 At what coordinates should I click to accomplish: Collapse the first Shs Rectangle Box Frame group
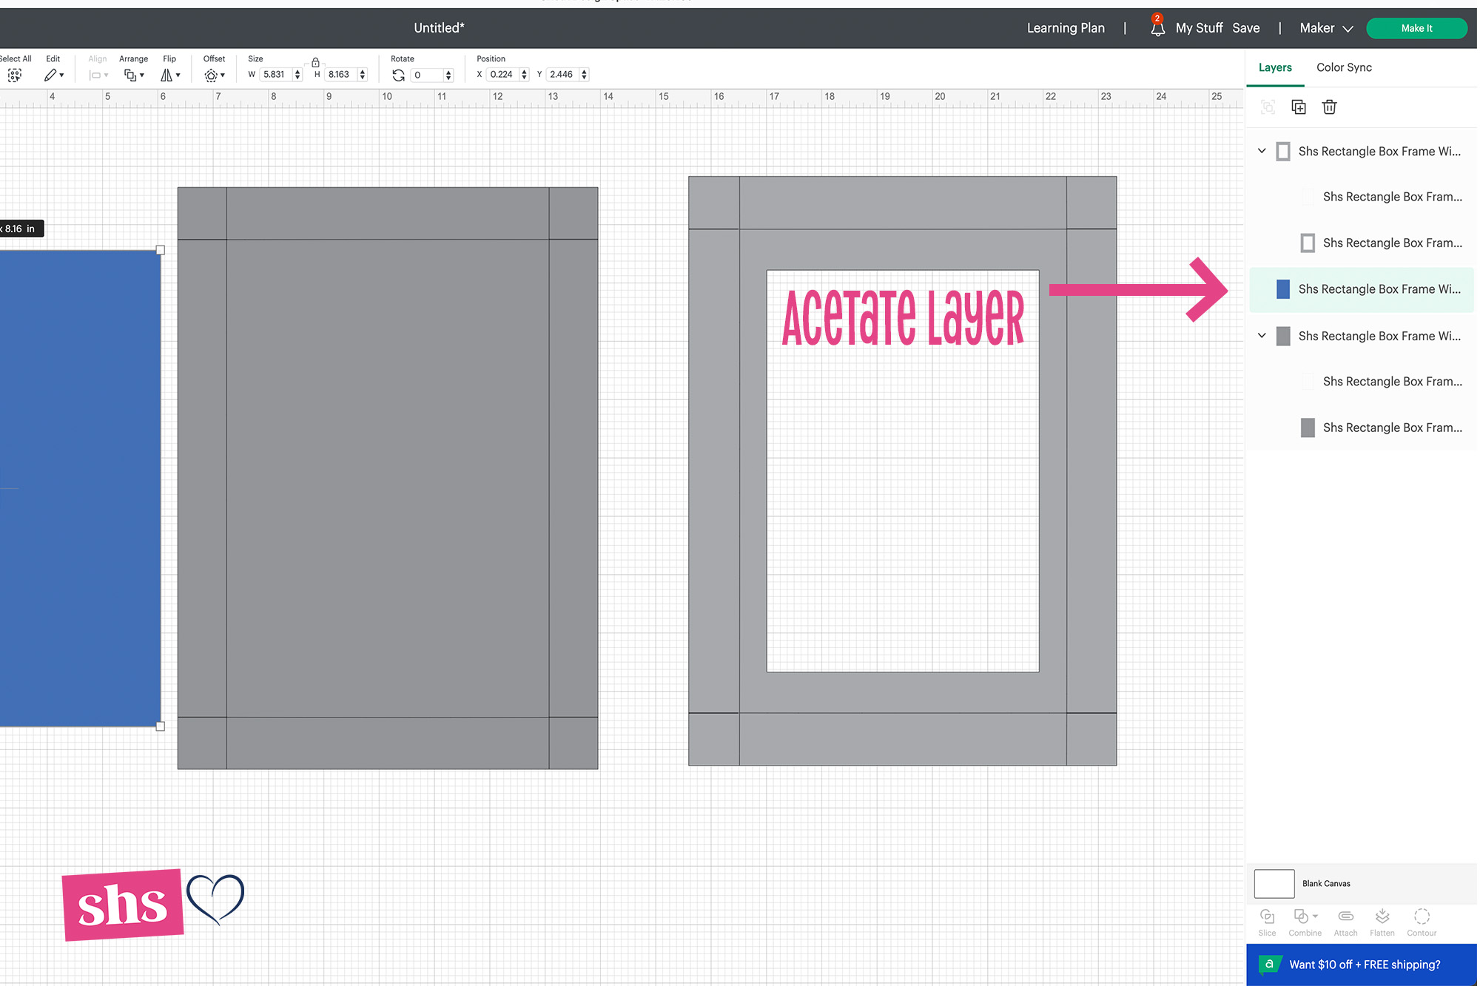coord(1262,150)
